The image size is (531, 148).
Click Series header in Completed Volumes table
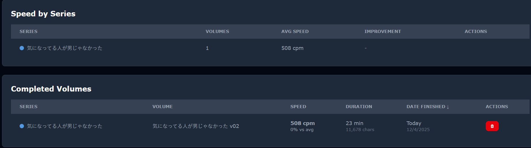(x=28, y=107)
